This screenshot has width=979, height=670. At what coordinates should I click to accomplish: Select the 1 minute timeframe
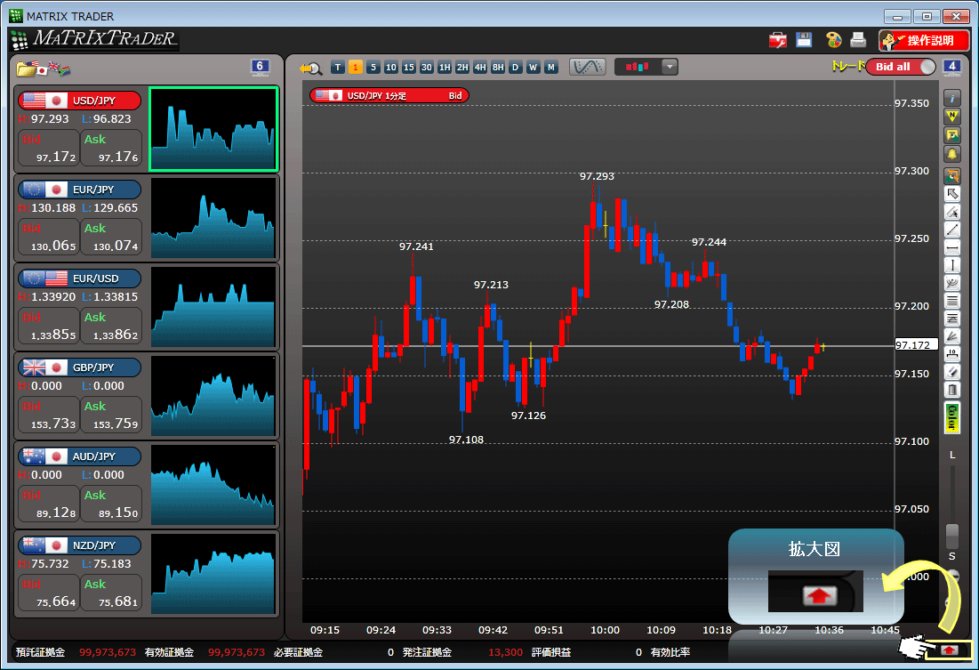point(356,68)
